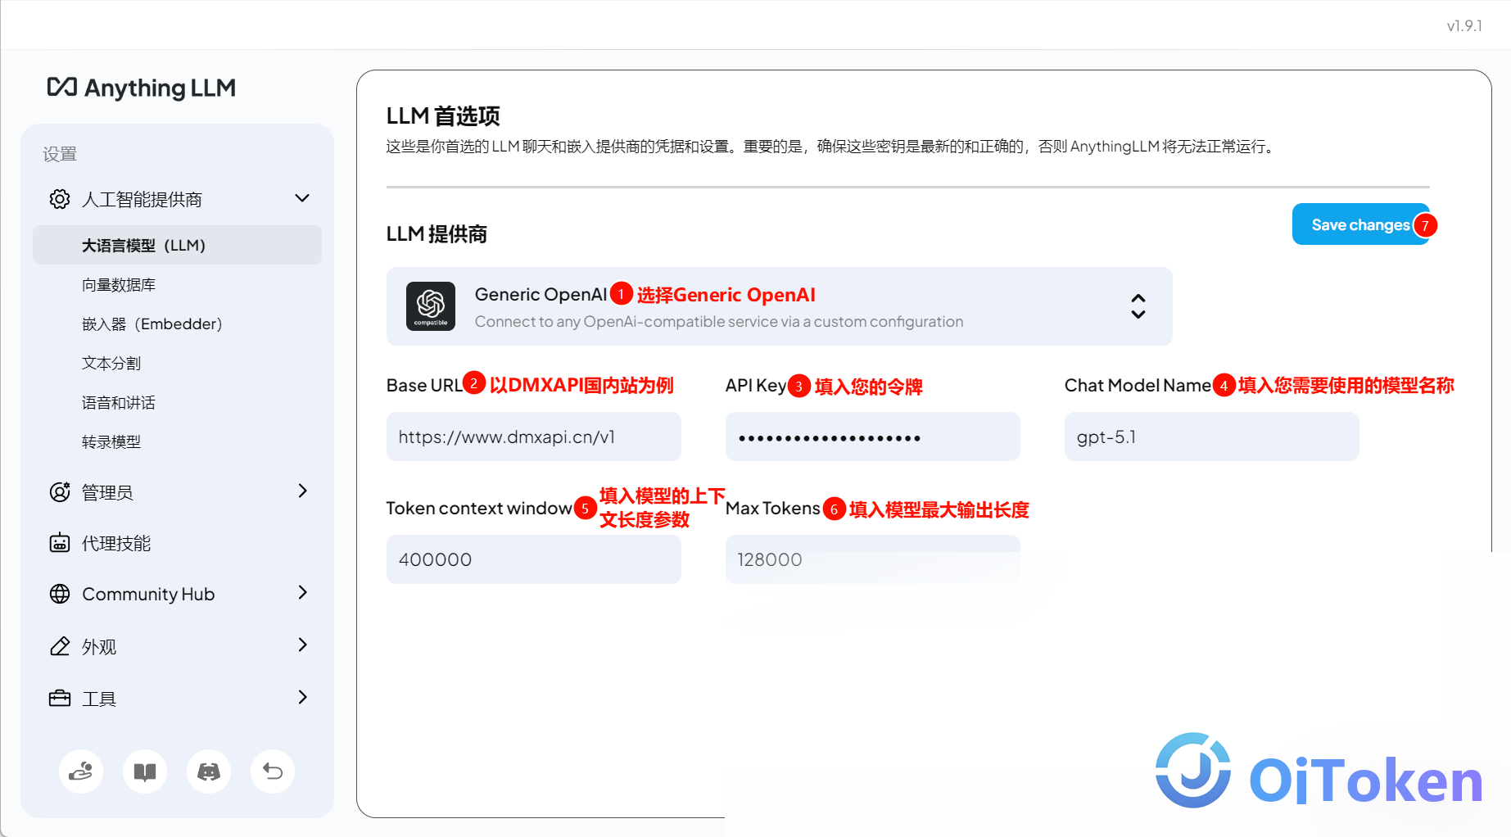
Task: Click the v1.9.1 version label
Action: click(1464, 25)
